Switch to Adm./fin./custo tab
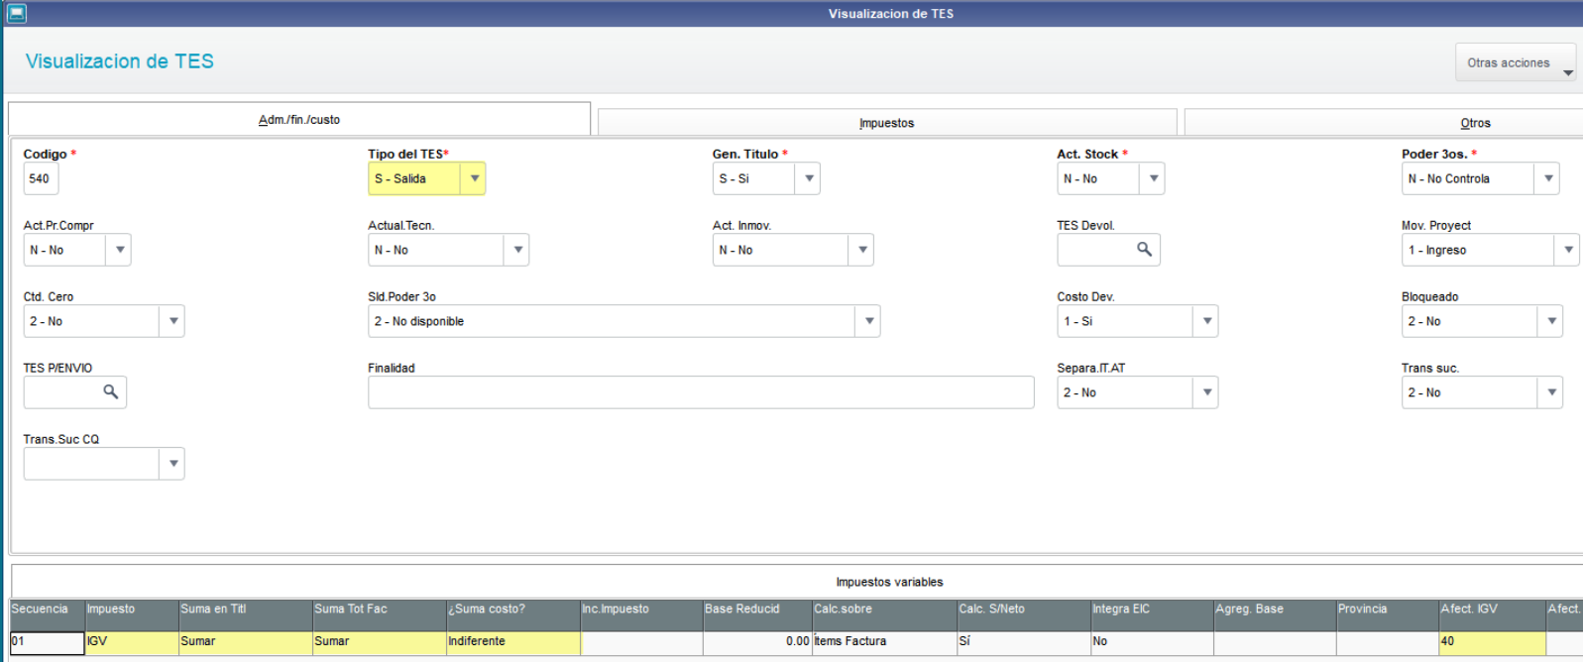The width and height of the screenshot is (1583, 662). click(x=299, y=119)
